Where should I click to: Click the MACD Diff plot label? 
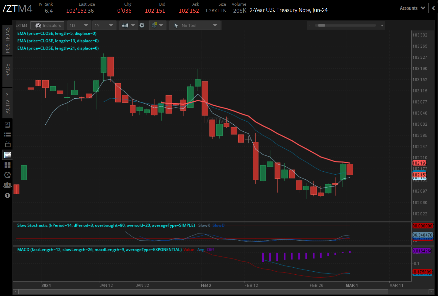(x=210, y=250)
